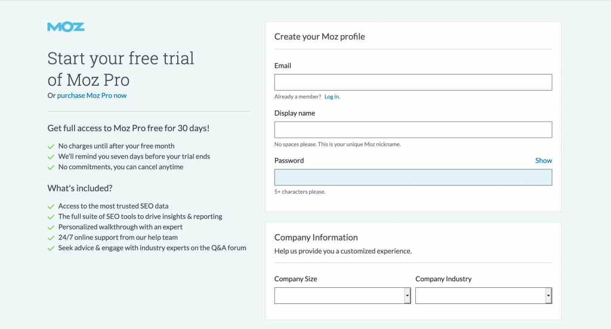Focus the highlighted Password field
Screen dimensions: 611x329
click(x=413, y=177)
